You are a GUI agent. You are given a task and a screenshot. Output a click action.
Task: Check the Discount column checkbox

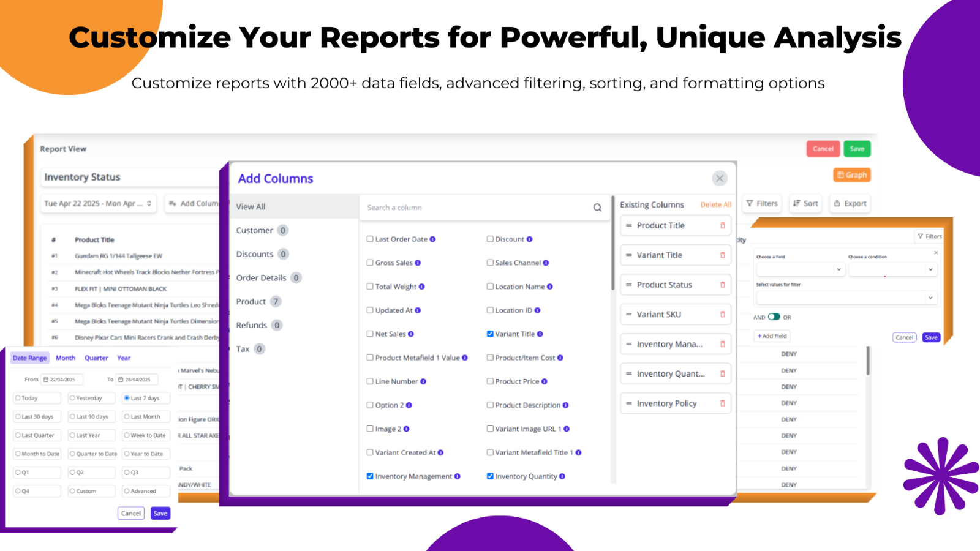(490, 239)
